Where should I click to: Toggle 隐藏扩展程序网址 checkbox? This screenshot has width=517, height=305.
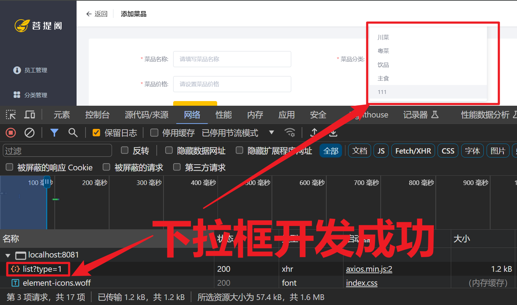[x=239, y=150]
